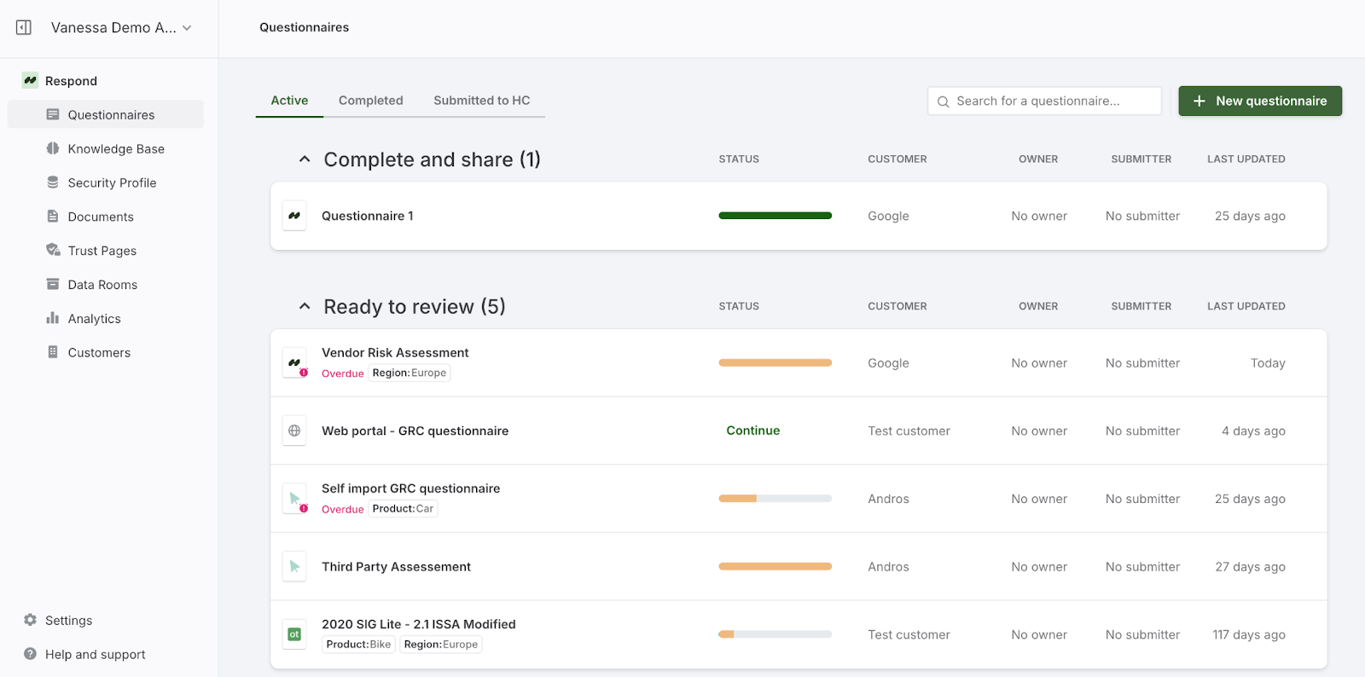
Task: Focus the questionnaire search field
Action: click(1044, 101)
